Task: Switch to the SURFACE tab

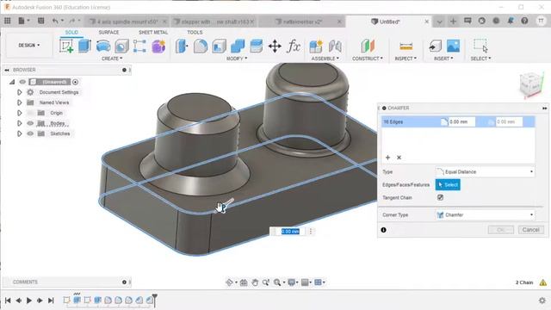Action: click(108, 33)
